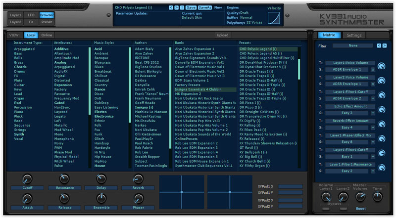The image size is (396, 218).
Task: Switch to the Online view tab
Action: click(x=47, y=35)
